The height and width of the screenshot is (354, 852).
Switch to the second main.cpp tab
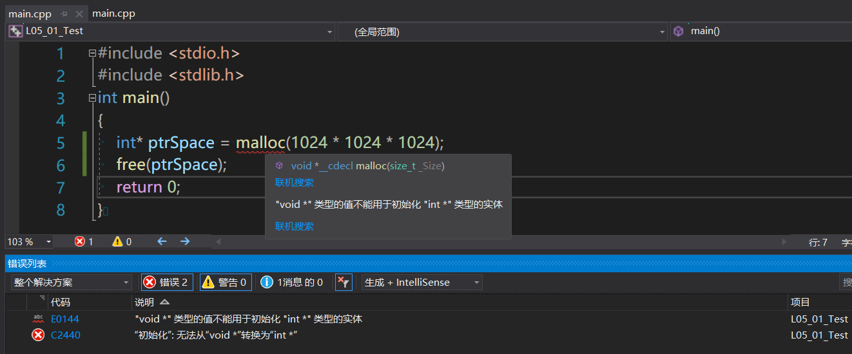[113, 14]
